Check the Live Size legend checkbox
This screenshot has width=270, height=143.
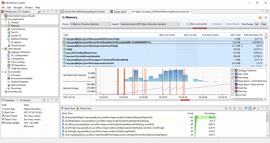click(233, 95)
